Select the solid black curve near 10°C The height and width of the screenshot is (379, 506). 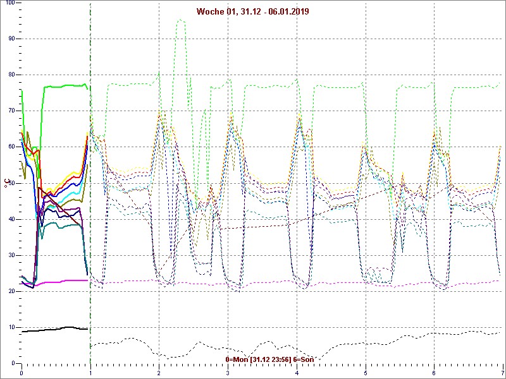click(x=51, y=329)
